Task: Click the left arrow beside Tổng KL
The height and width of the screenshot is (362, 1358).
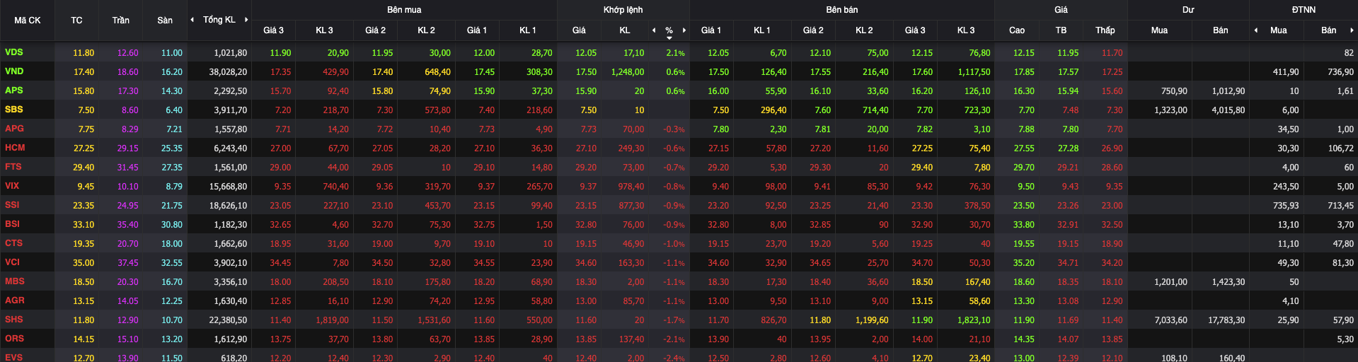Action: (x=192, y=20)
